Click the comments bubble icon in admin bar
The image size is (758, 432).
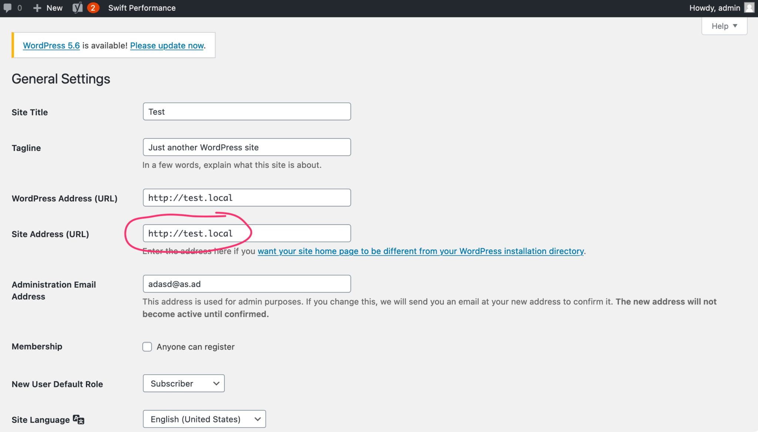point(11,7)
